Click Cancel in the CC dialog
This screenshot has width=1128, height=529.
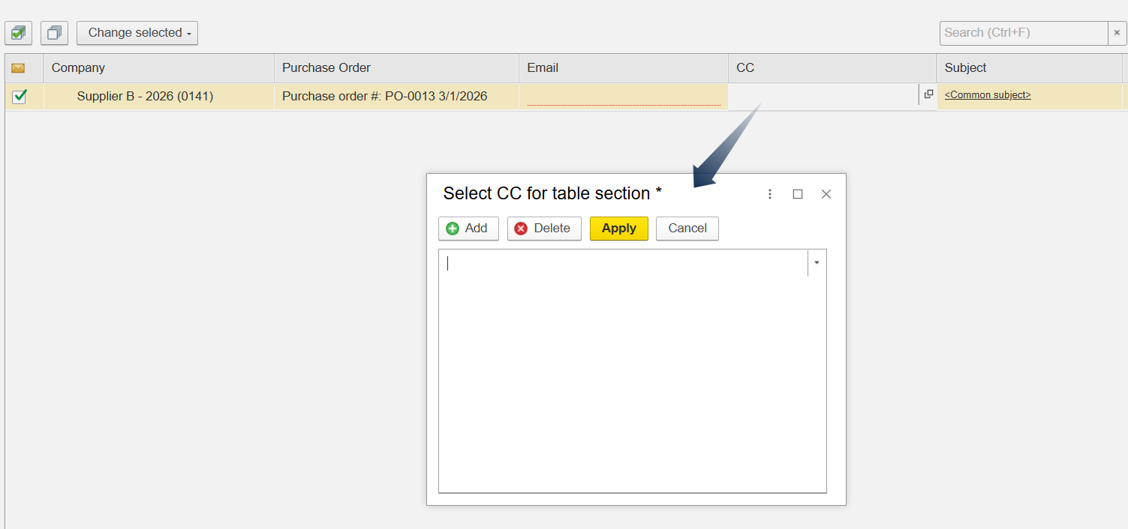[687, 229]
